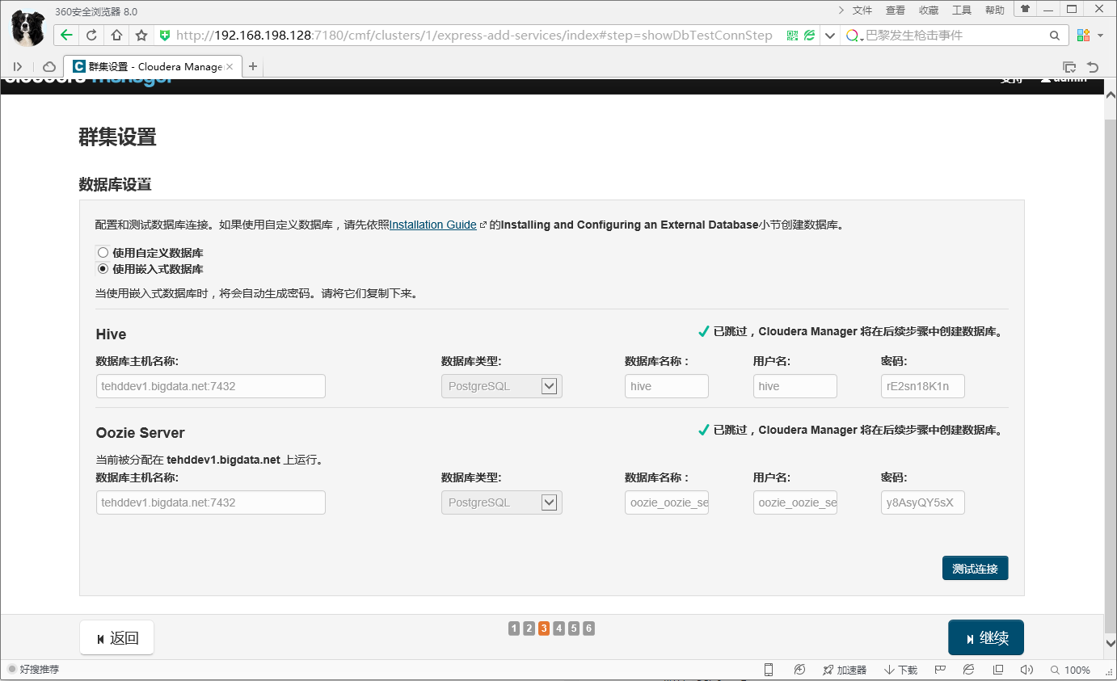Jump to wizard step 2

pos(529,628)
